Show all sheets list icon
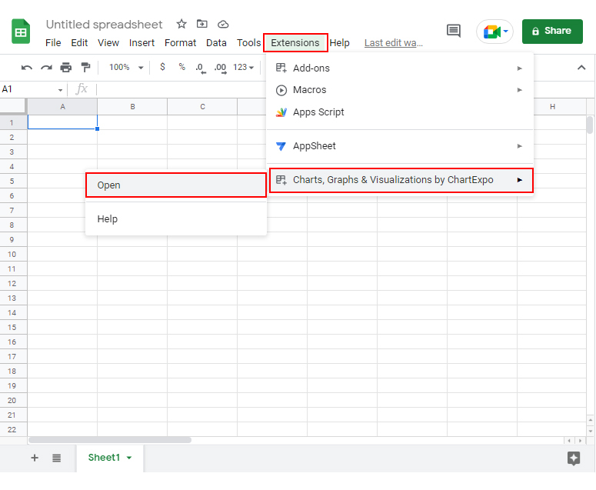The height and width of the screenshot is (490, 596). pyautogui.click(x=57, y=458)
